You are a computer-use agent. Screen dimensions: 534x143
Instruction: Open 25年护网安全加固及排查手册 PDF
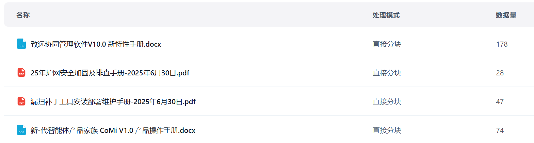tap(110, 73)
